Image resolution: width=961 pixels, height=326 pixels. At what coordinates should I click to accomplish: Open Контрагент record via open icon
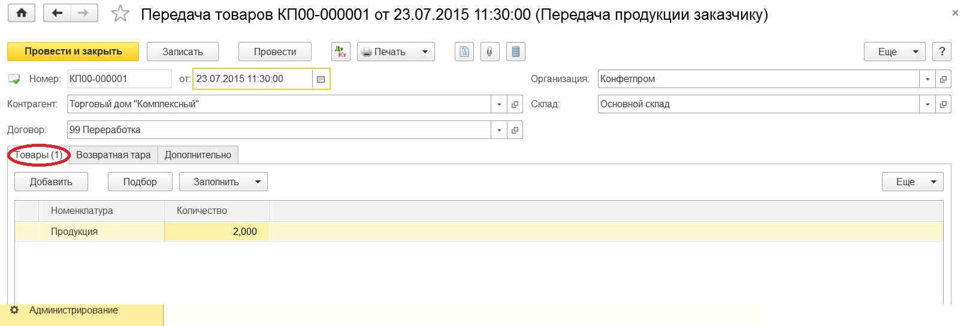(x=515, y=104)
